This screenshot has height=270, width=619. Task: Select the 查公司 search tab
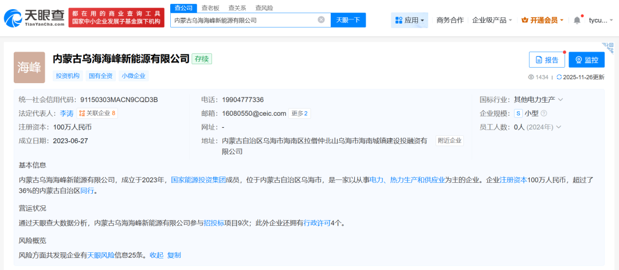[x=183, y=8]
